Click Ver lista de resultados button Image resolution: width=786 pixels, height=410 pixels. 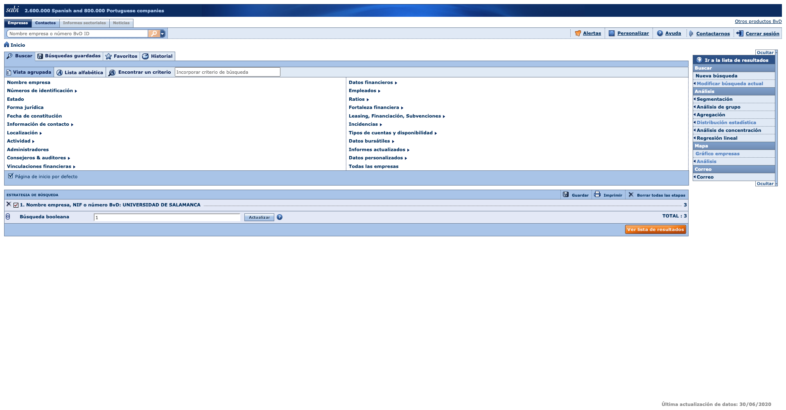coord(655,229)
